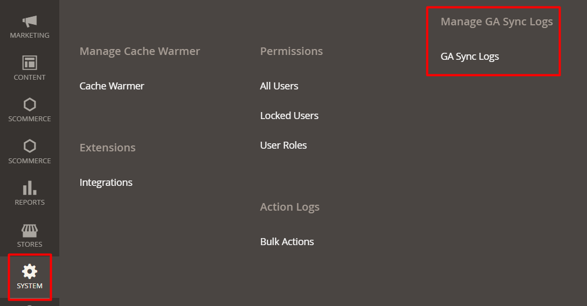Click the SYSTEM text label in sidebar
This screenshot has width=587, height=306.
[x=30, y=286]
